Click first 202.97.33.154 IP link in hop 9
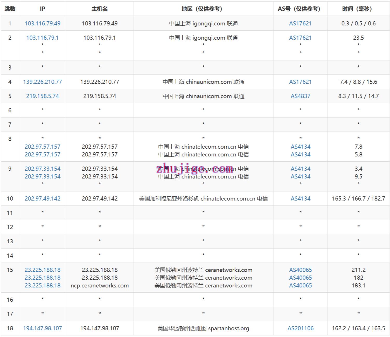This screenshot has height=337, width=390. (43, 169)
